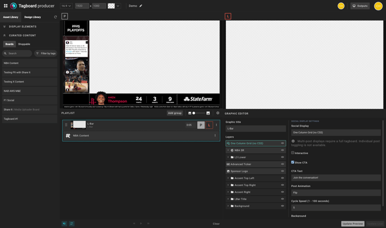Open the L-Bar row's three-dot menu
Screen dimensions: 386x228
pos(217,125)
